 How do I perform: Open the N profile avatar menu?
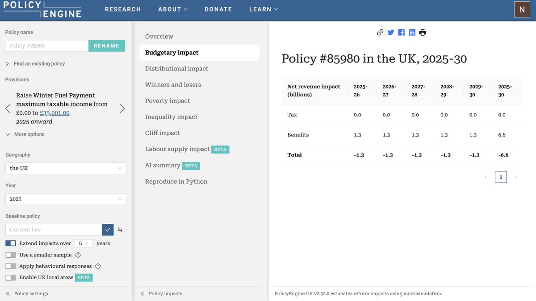(x=522, y=9)
